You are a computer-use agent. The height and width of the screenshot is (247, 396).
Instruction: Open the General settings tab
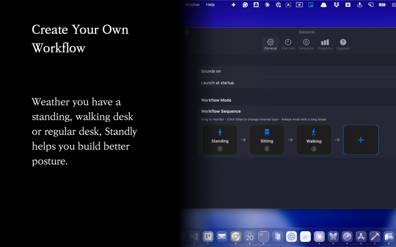270,45
